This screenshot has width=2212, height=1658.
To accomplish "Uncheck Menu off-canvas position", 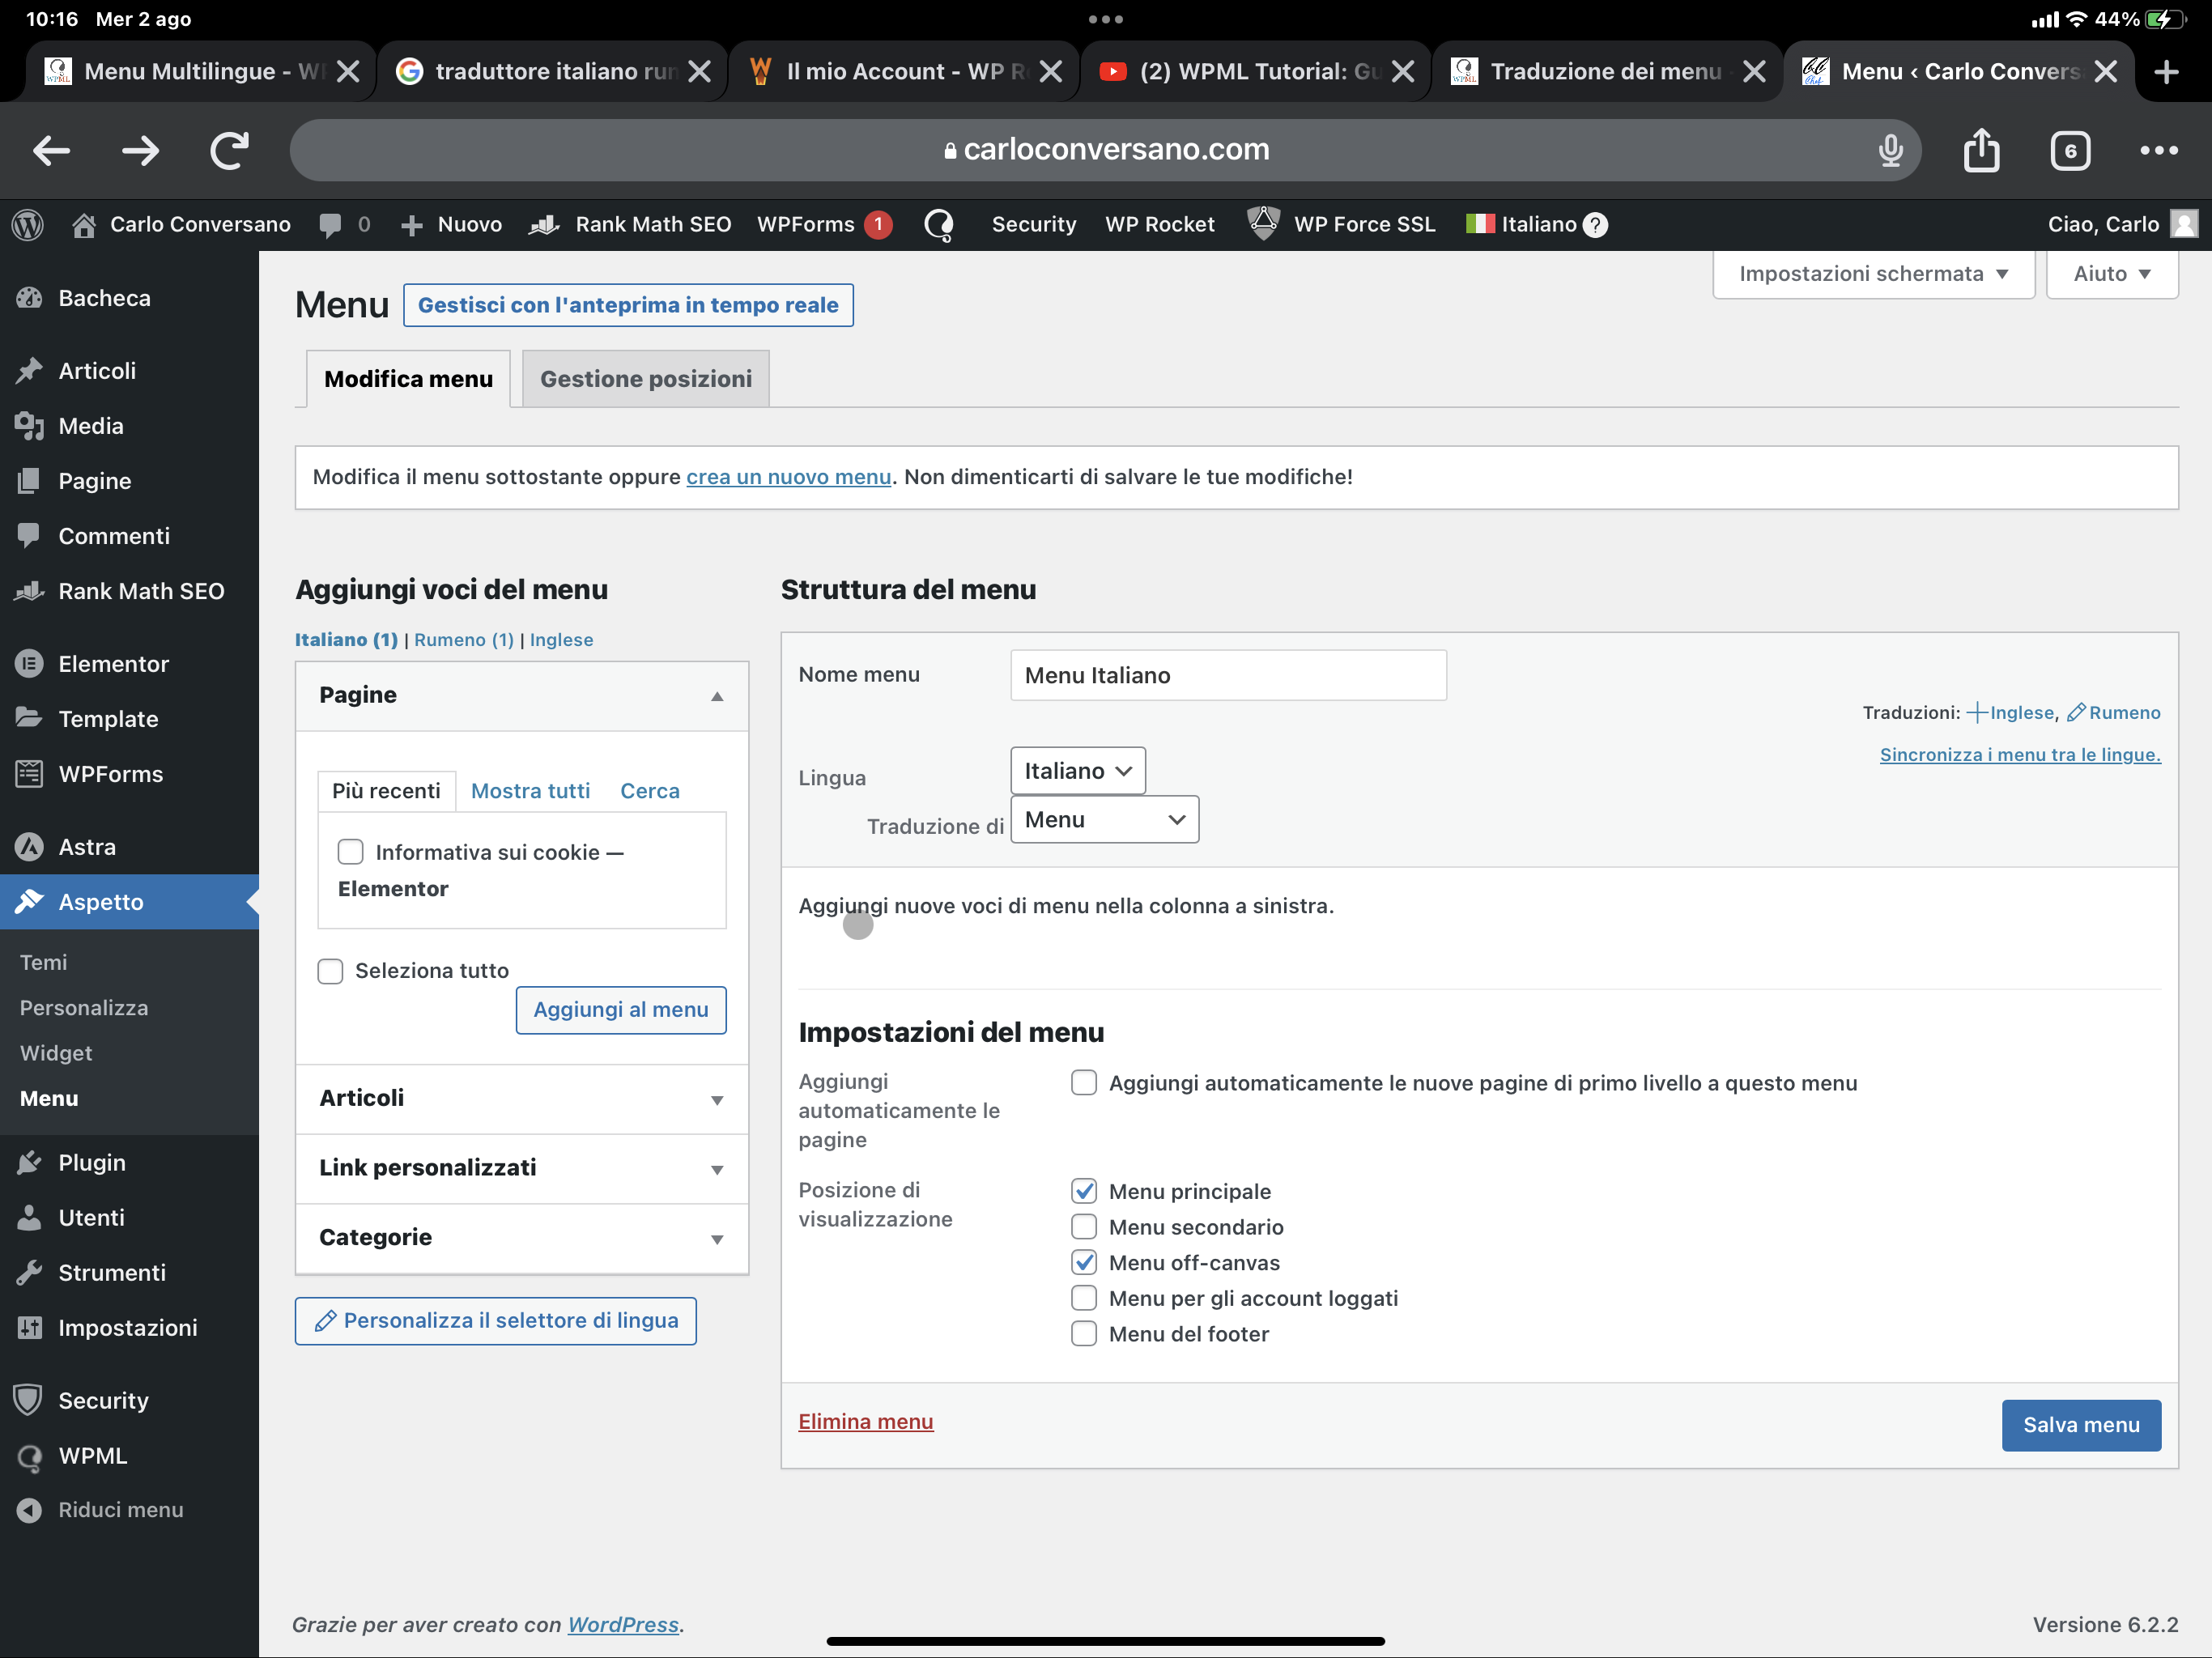I will tap(1084, 1262).
